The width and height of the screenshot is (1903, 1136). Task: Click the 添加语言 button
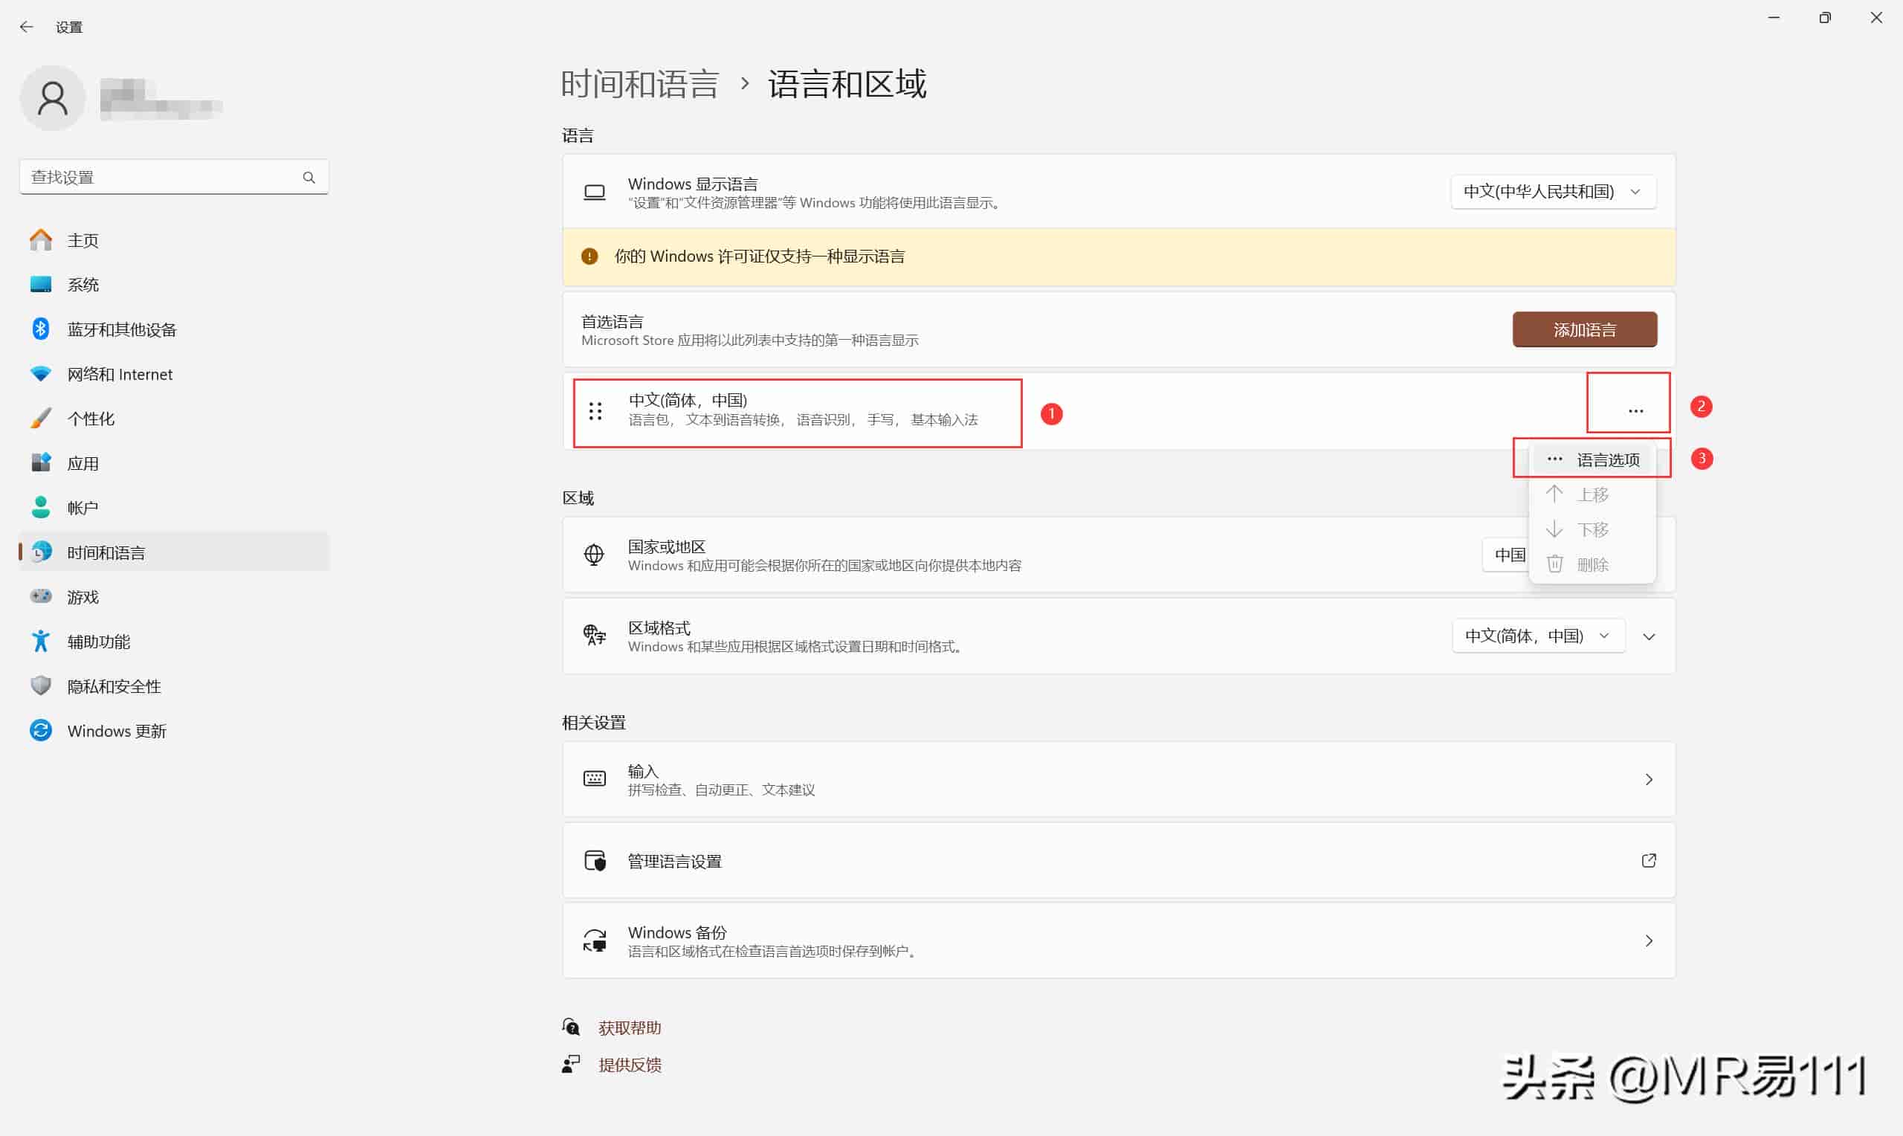(x=1585, y=330)
